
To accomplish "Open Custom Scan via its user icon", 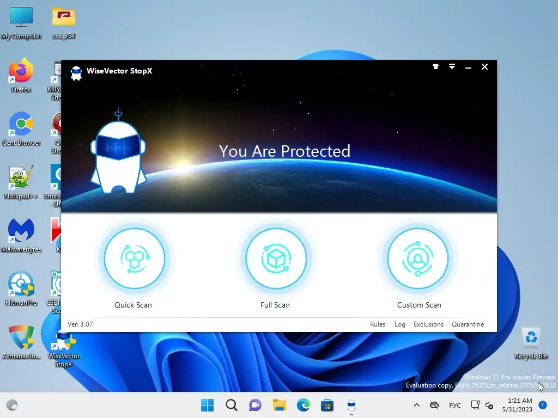I will (x=418, y=259).
